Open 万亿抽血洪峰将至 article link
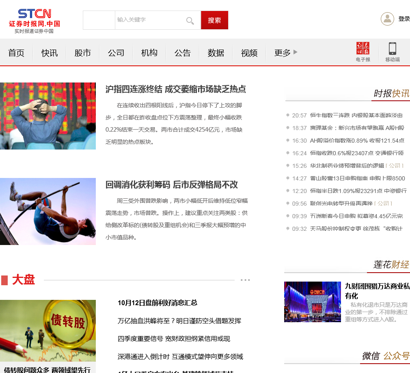 click(179, 321)
